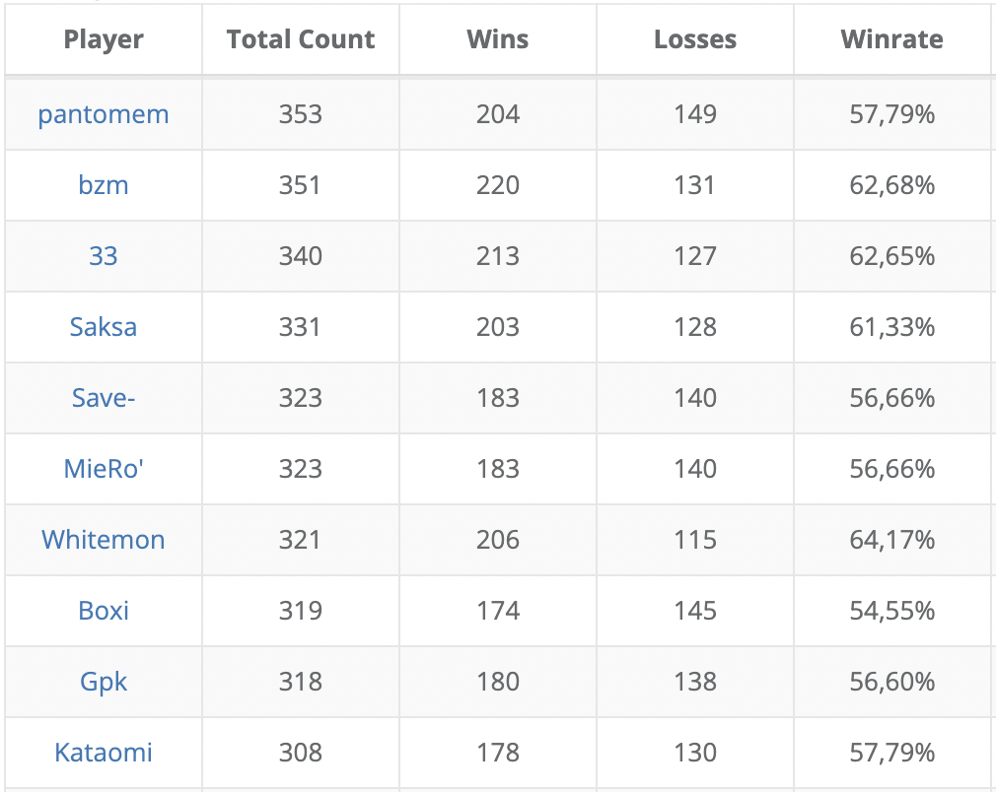Sort by Winrate column header
The height and width of the screenshot is (792, 996).
891,39
